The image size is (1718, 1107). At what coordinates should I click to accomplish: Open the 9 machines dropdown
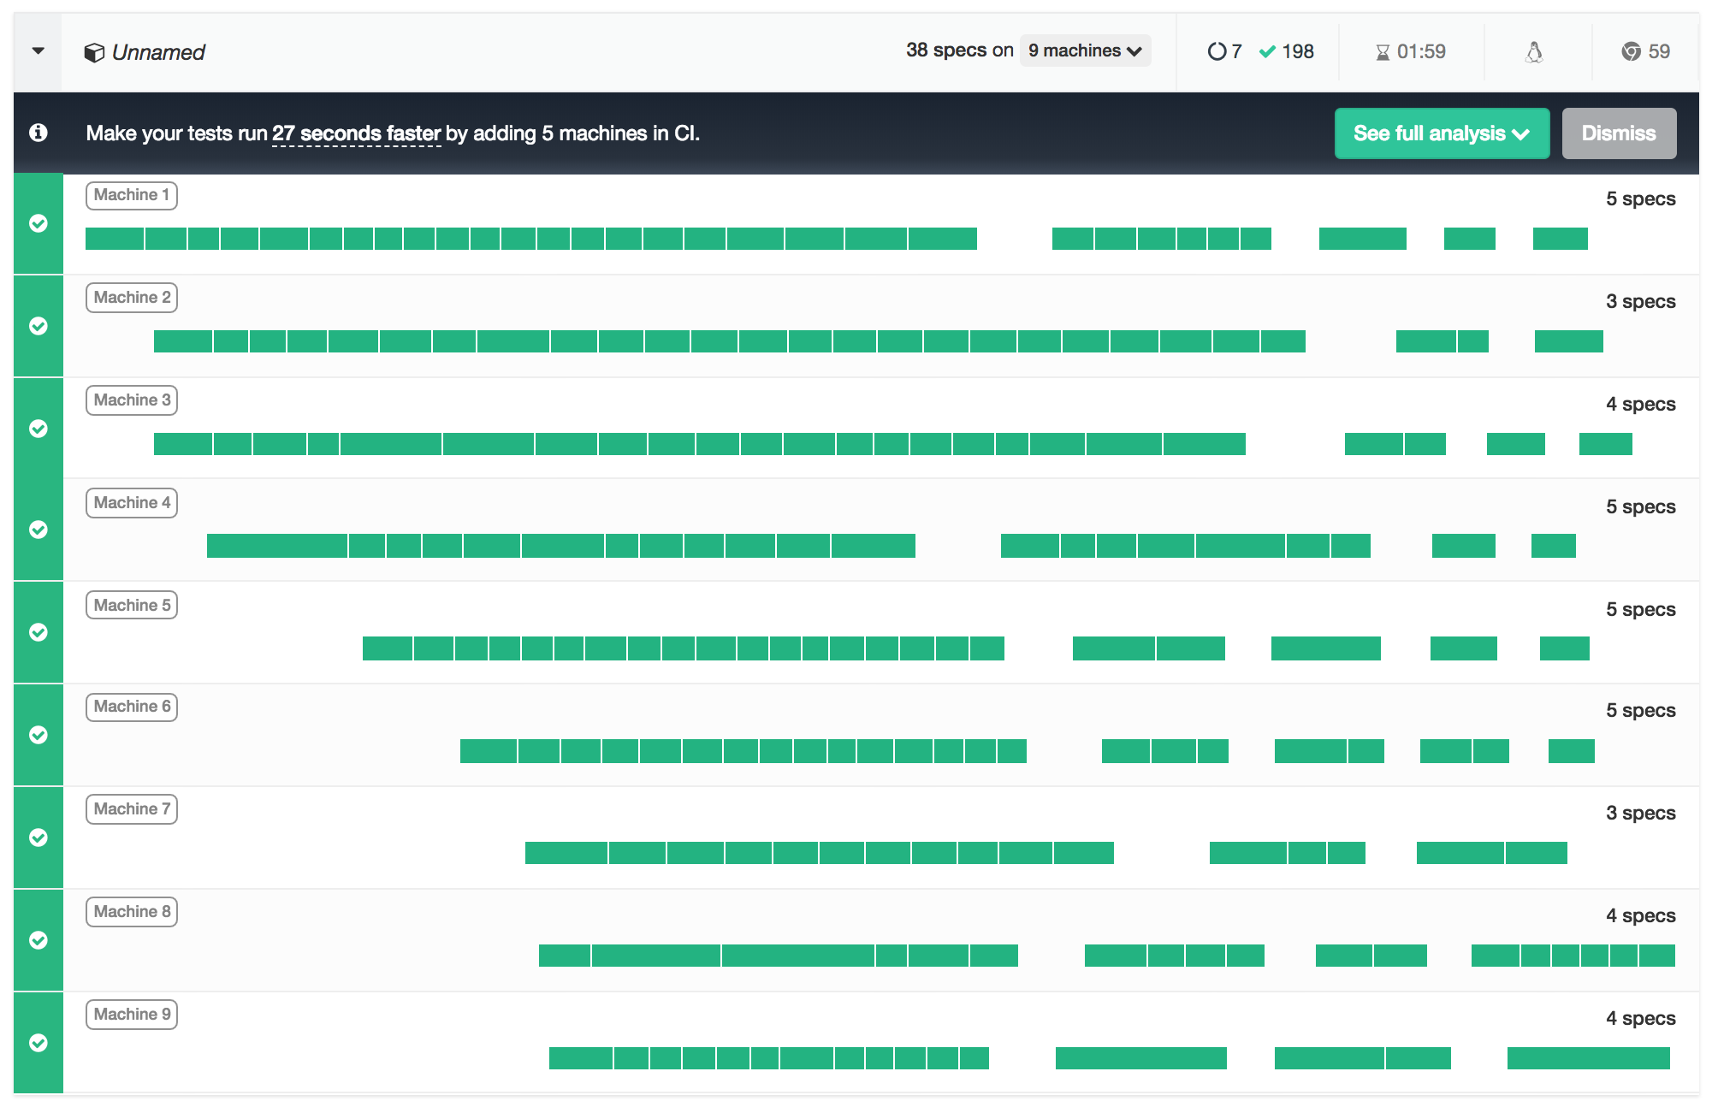point(1085,50)
